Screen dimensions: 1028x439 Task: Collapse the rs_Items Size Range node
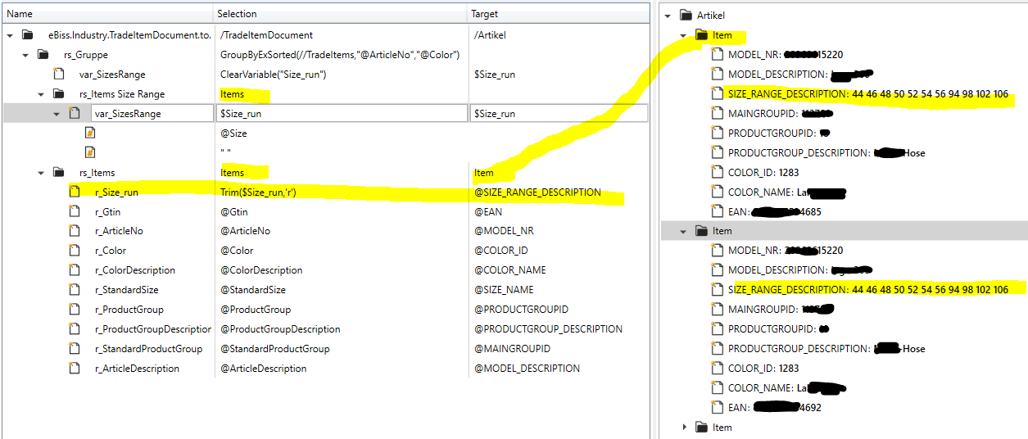coord(41,94)
